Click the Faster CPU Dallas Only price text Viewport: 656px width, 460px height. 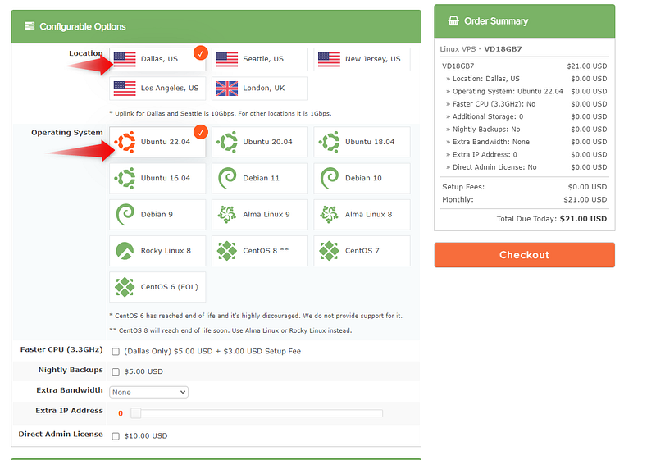click(212, 351)
